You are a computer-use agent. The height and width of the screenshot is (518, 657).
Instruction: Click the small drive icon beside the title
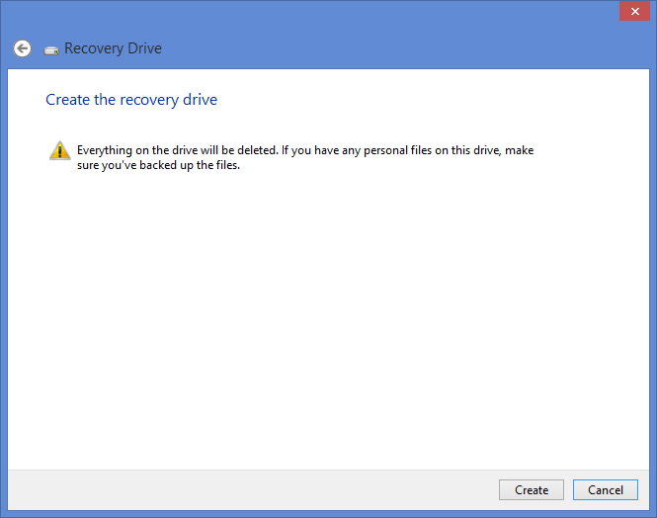[x=51, y=49]
